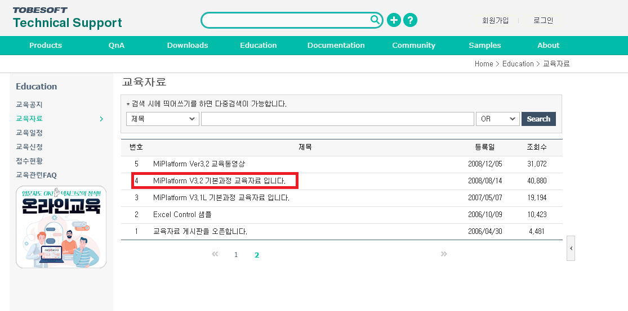This screenshot has width=628, height=311.
Task: Click view count 10,423
Action: pyautogui.click(x=537, y=215)
